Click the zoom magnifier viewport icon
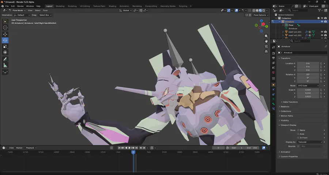 [266, 36]
